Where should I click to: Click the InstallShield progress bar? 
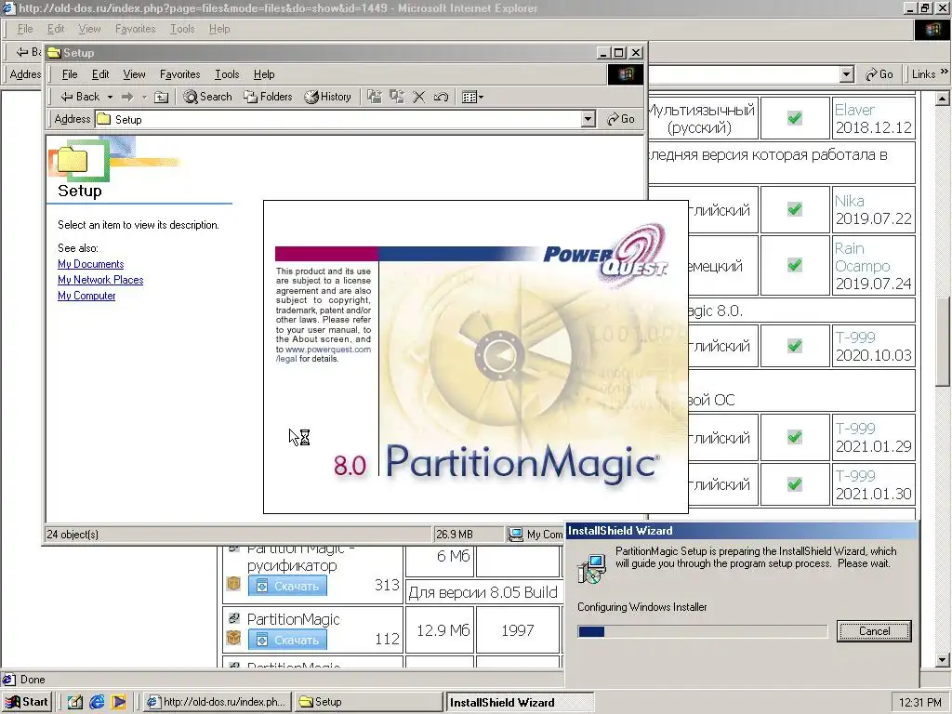point(703,631)
